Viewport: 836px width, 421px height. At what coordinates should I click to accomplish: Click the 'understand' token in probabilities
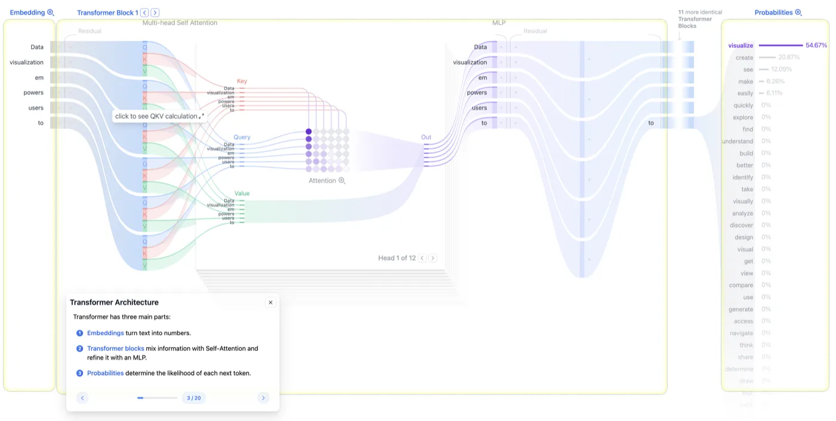[737, 141]
